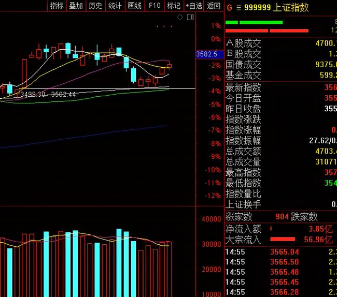Viewport: 337px width, 297px height.
Task: Add index to watchlist via +自选
Action: (x=193, y=6)
